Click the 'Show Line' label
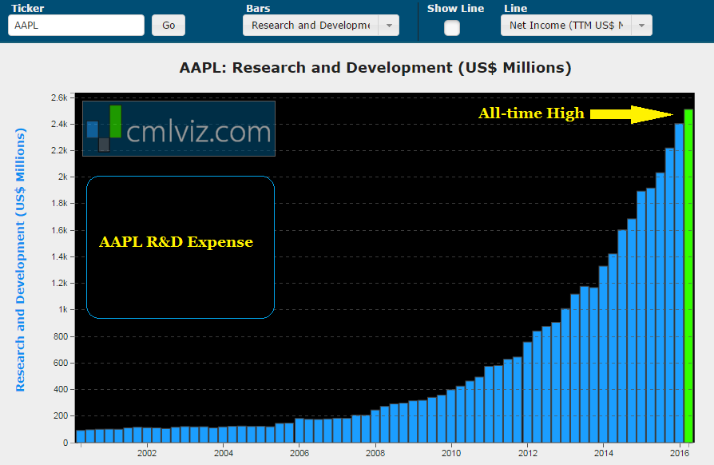714x465 pixels. 455,8
